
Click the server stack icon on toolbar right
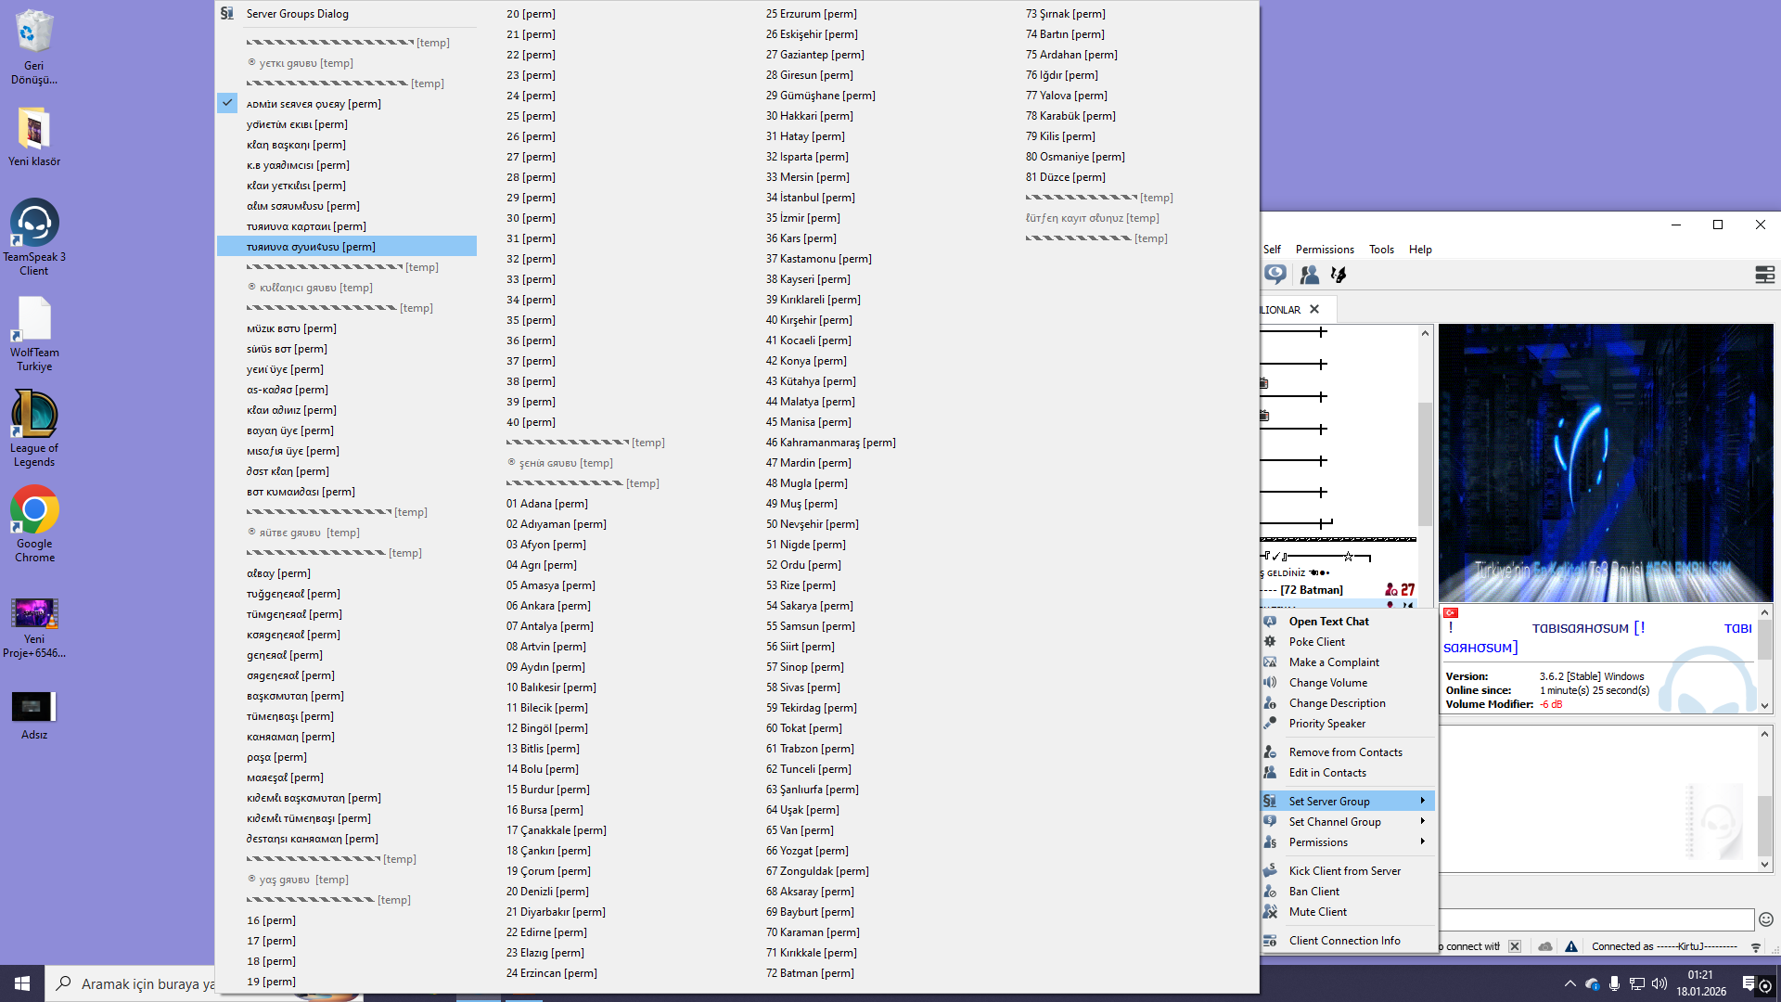pyautogui.click(x=1764, y=275)
